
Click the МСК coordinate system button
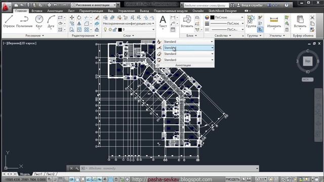click(x=307, y=79)
